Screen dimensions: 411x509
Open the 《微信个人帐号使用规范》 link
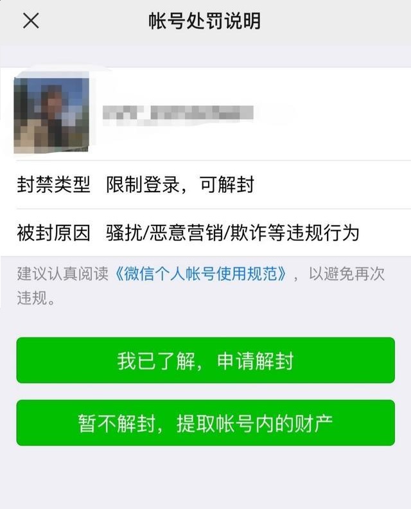coord(201,274)
